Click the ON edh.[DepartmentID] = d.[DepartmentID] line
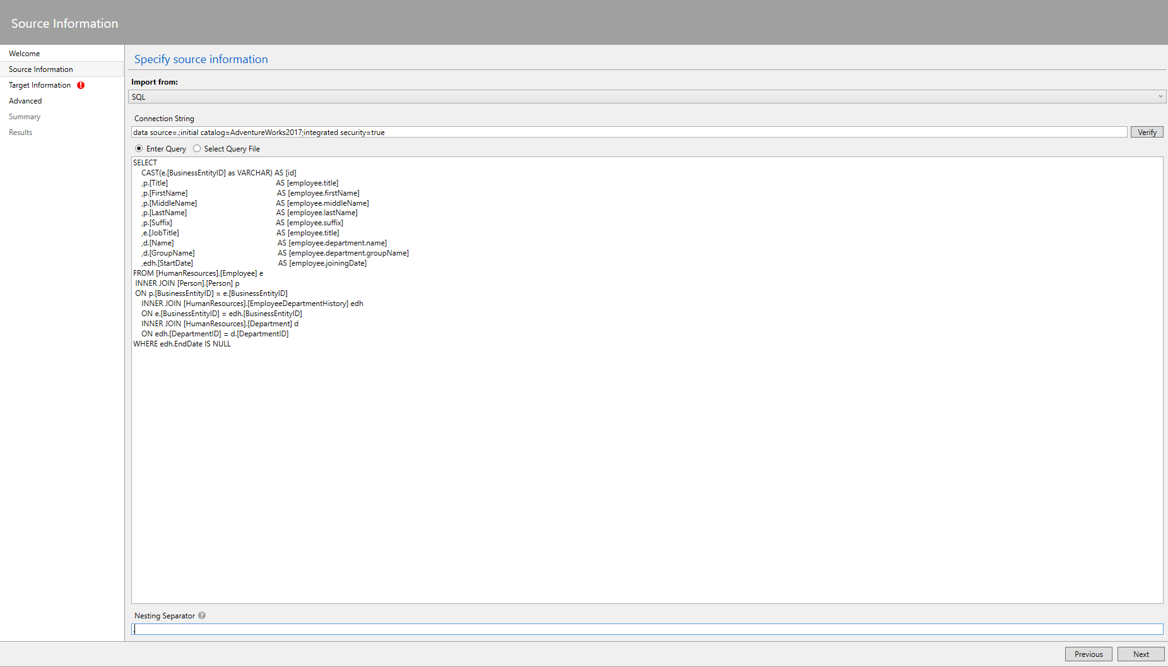 tap(215, 334)
